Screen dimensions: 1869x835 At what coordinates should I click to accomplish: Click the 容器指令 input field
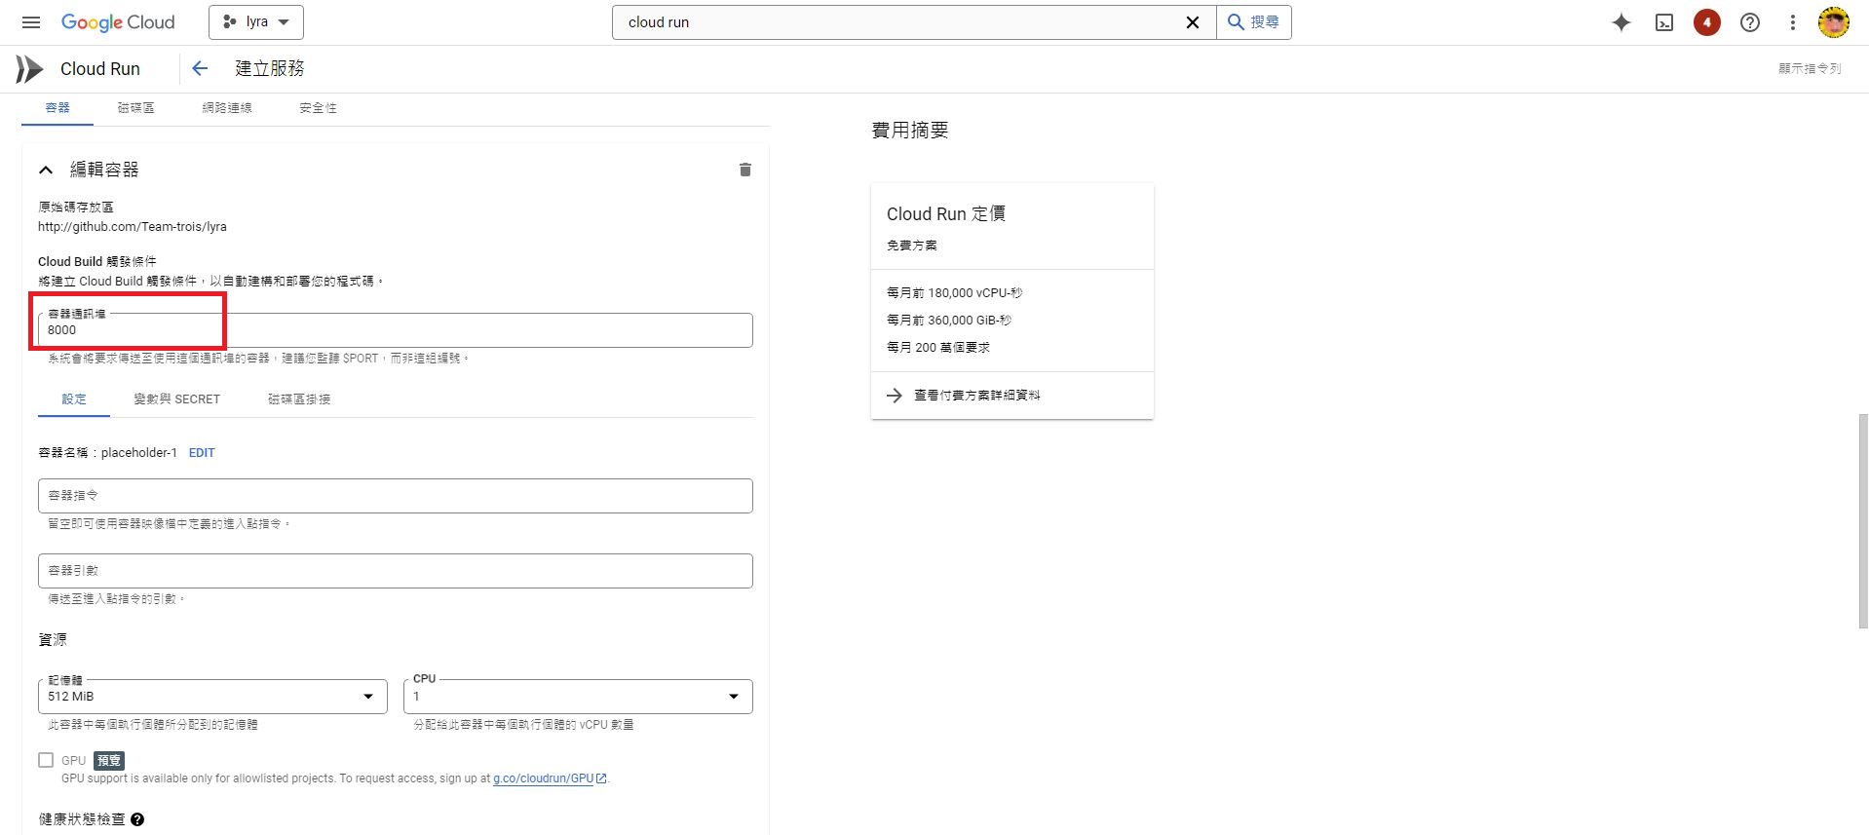tap(396, 496)
